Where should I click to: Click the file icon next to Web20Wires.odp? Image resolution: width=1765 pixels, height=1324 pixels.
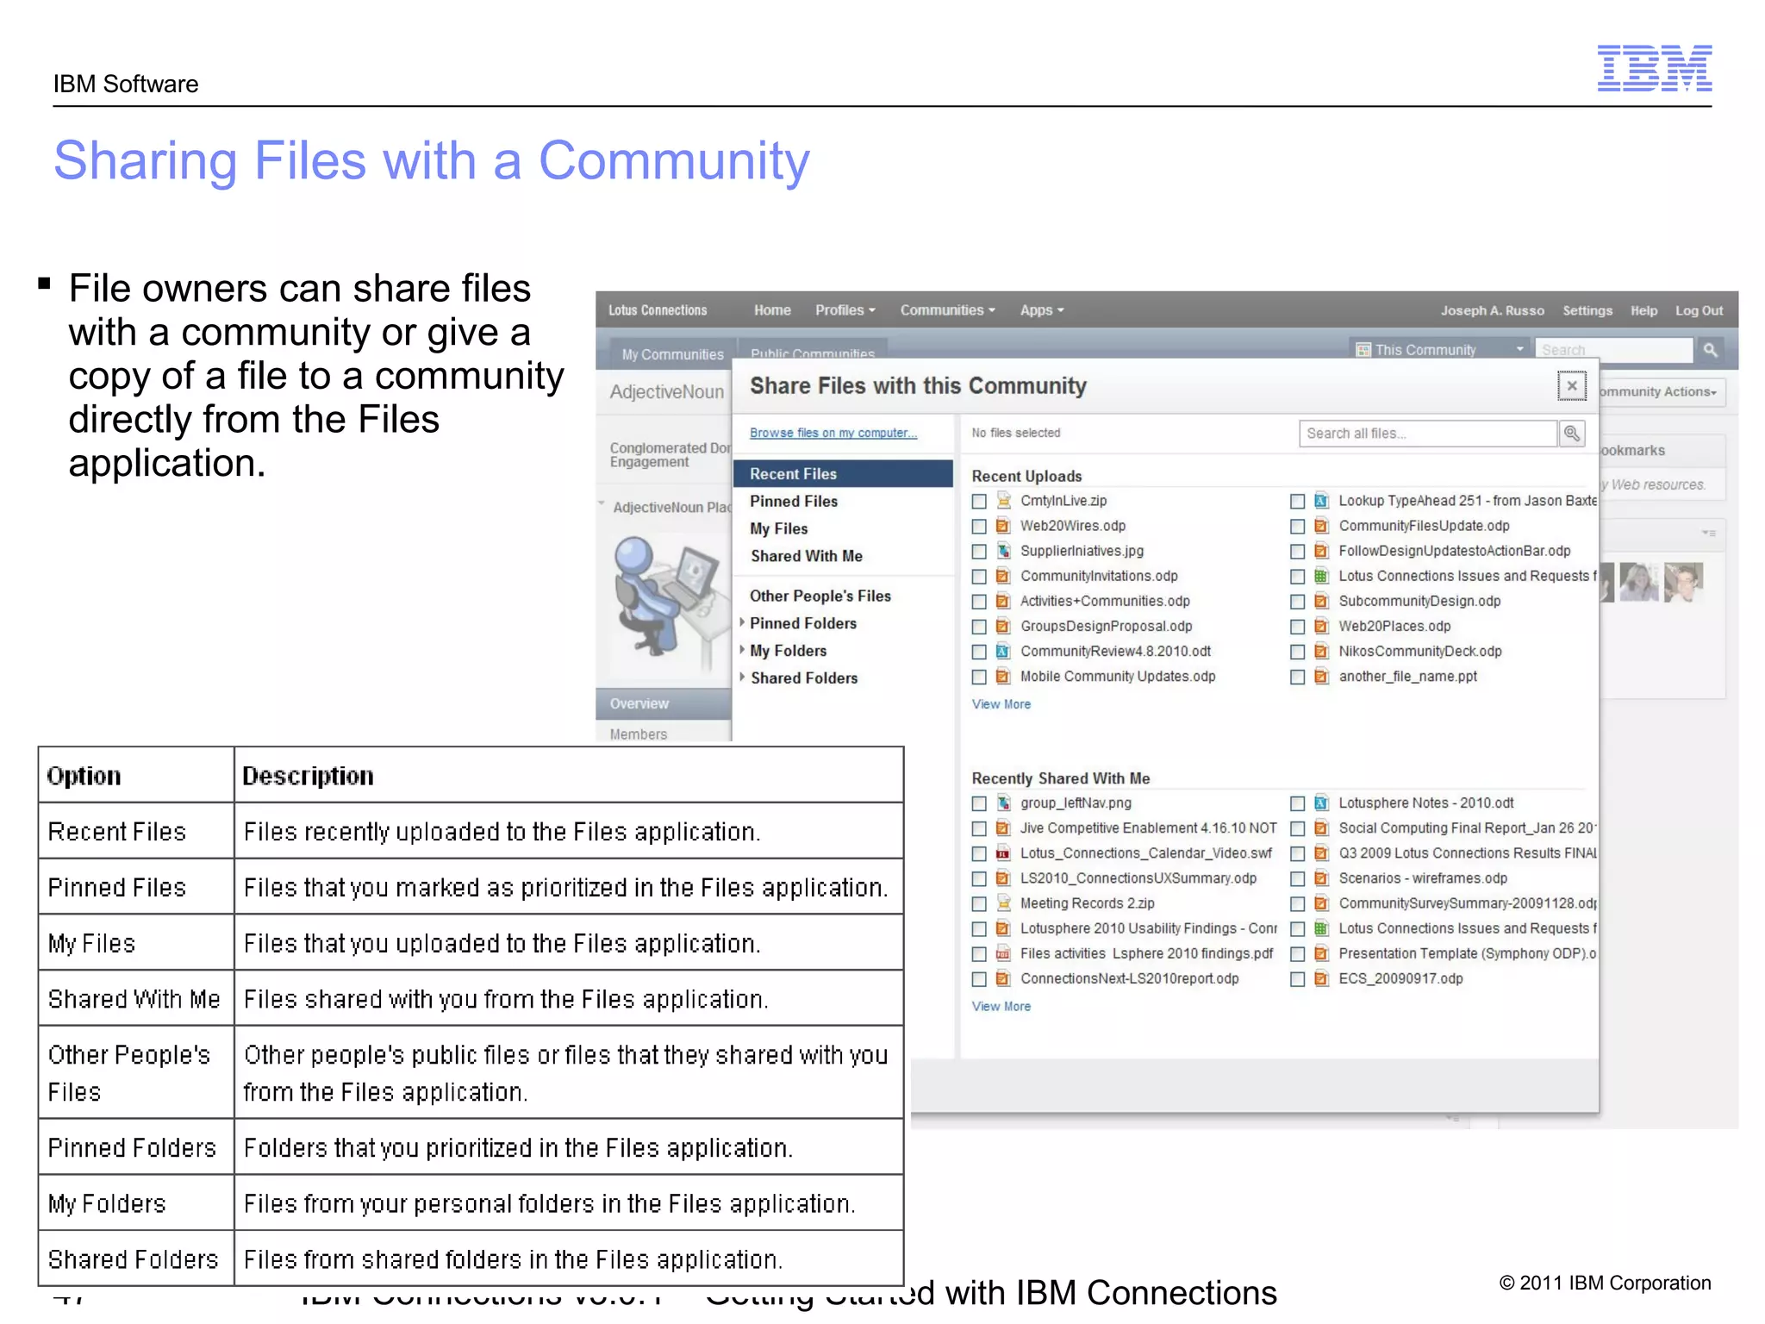coord(1003,526)
